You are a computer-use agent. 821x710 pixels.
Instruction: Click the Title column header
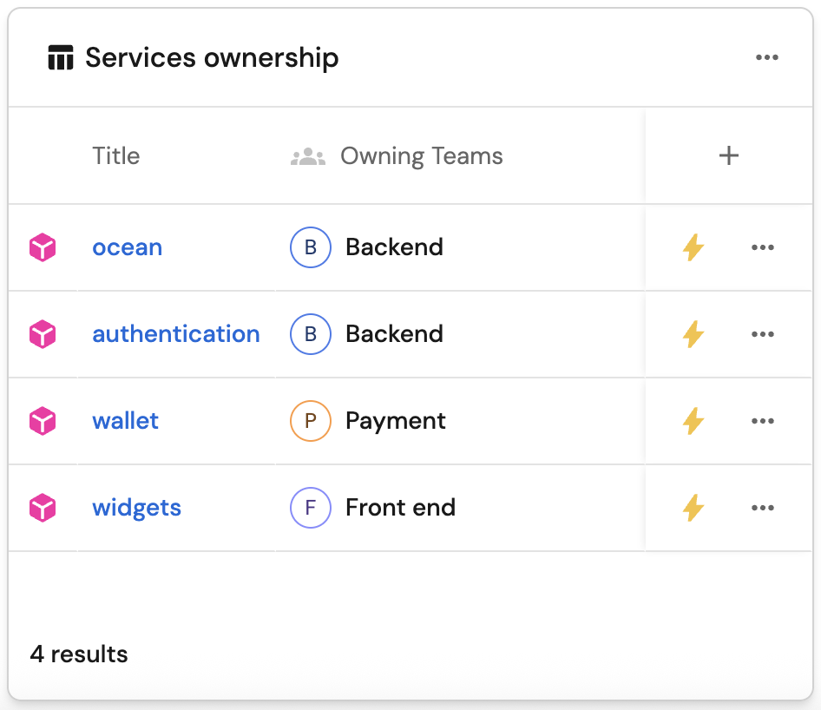point(115,156)
